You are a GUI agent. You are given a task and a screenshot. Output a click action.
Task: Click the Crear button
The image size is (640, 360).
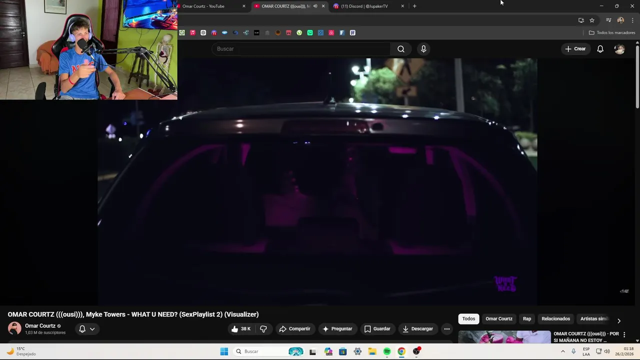point(575,49)
